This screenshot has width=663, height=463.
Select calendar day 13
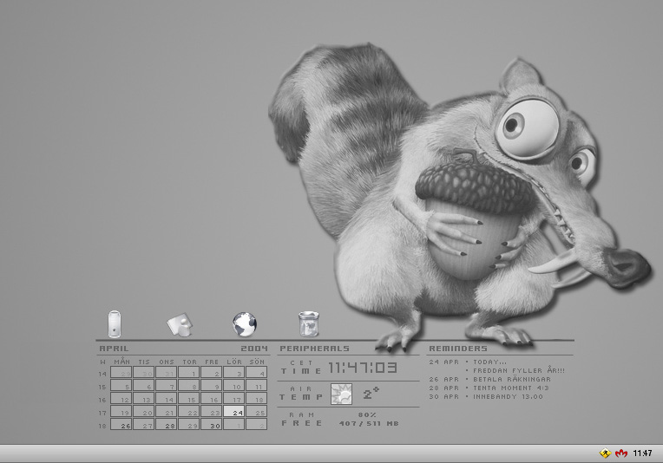click(144, 398)
